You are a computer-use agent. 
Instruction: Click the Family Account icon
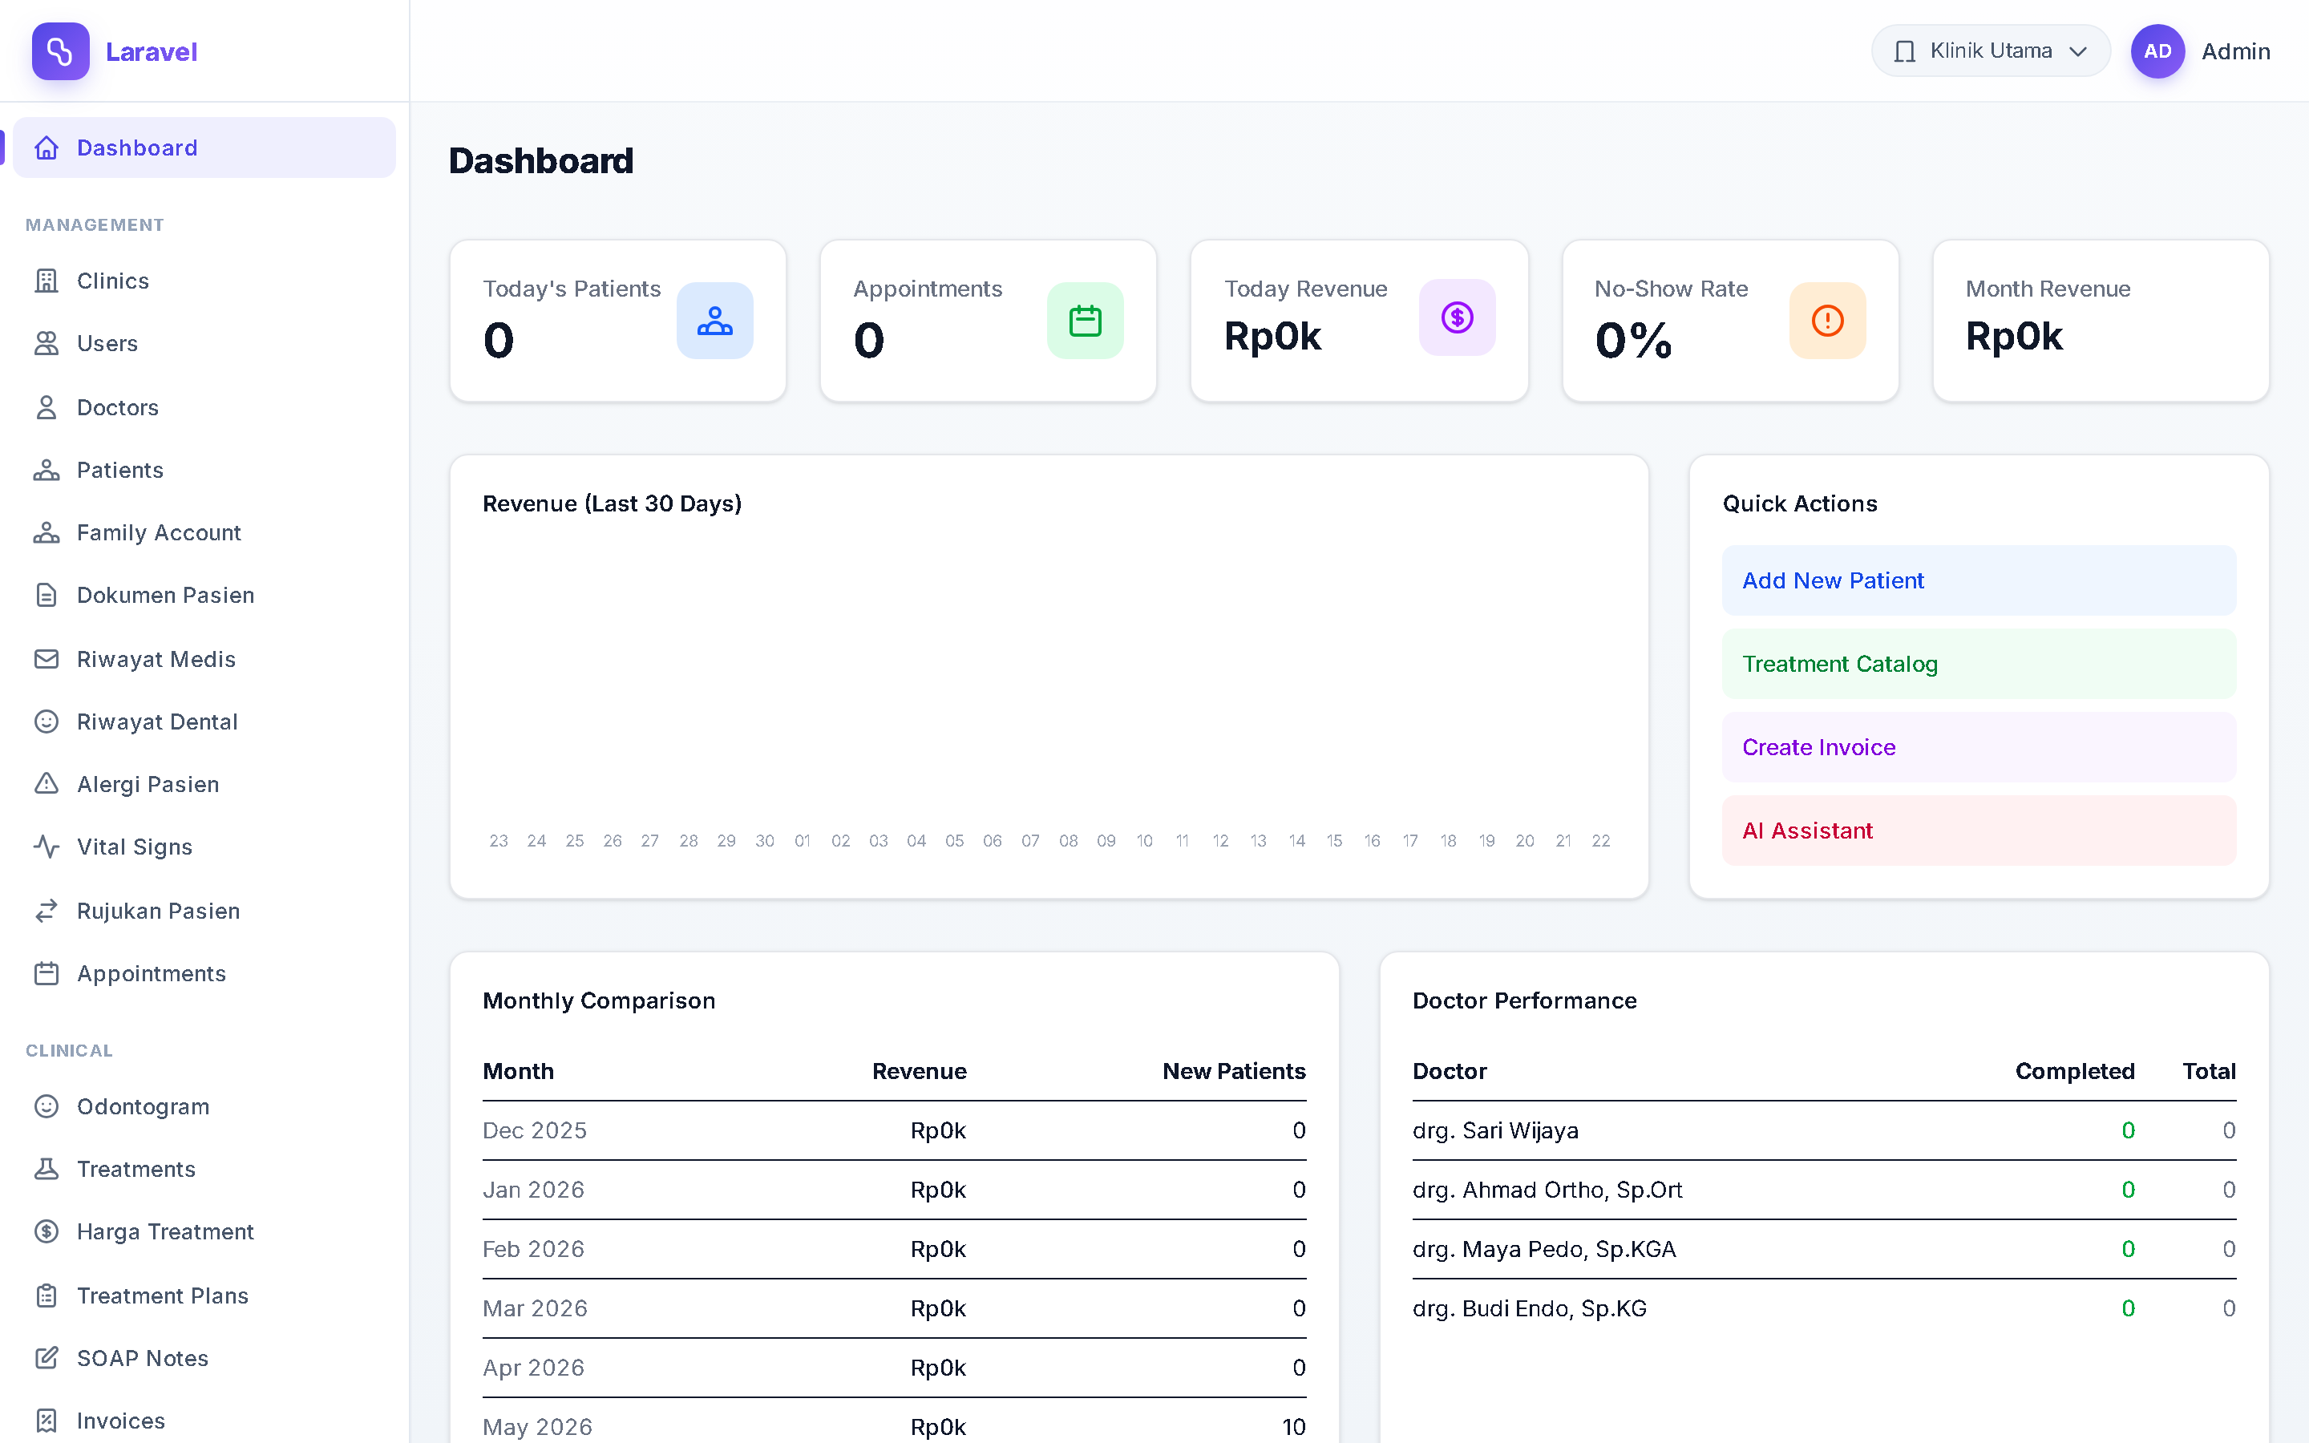(x=47, y=532)
